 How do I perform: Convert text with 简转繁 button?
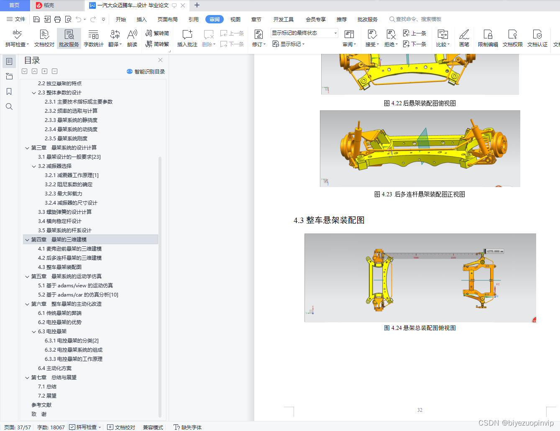(x=157, y=44)
